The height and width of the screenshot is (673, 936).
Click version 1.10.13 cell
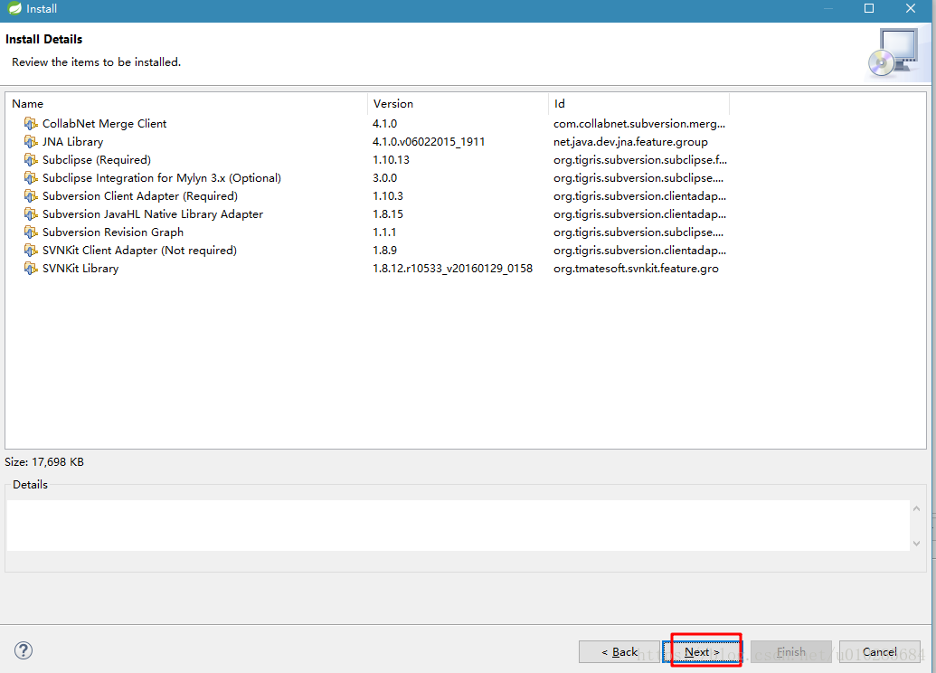tap(391, 159)
